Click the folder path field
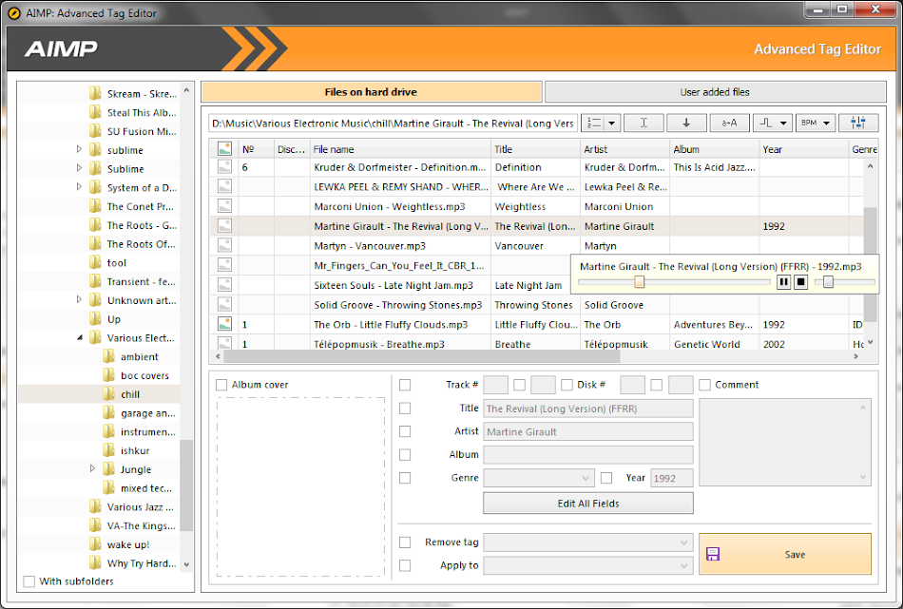The height and width of the screenshot is (609, 903). pos(393,124)
